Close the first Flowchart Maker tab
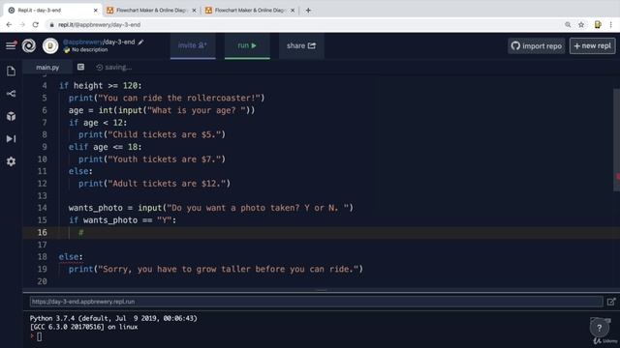This screenshot has height=348, width=620. click(194, 11)
